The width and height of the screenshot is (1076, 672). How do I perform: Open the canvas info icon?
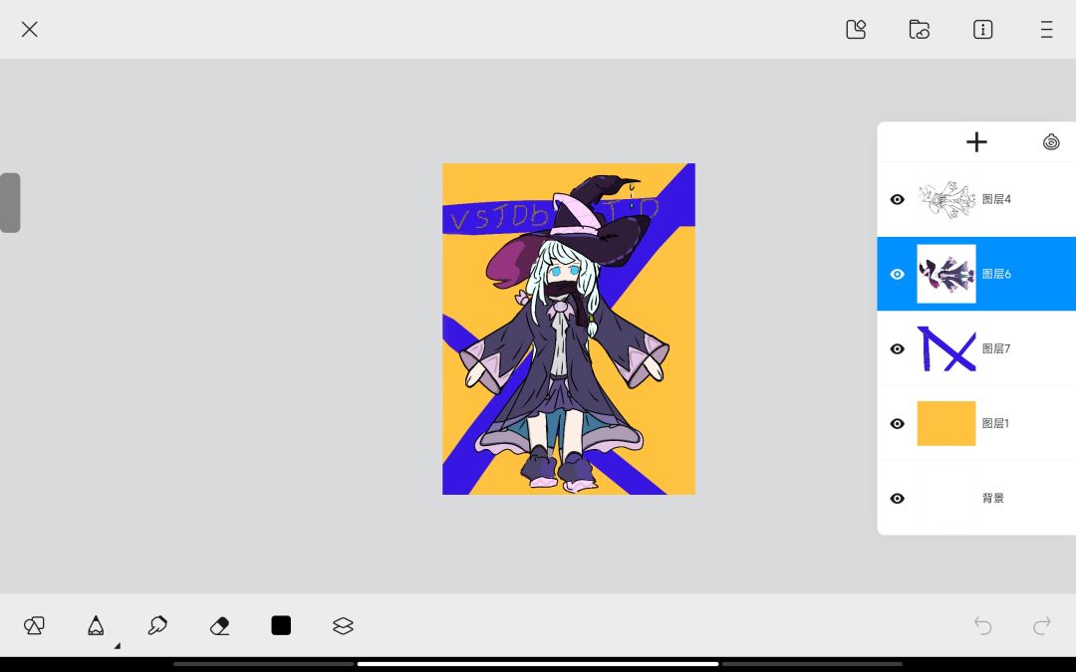point(982,30)
